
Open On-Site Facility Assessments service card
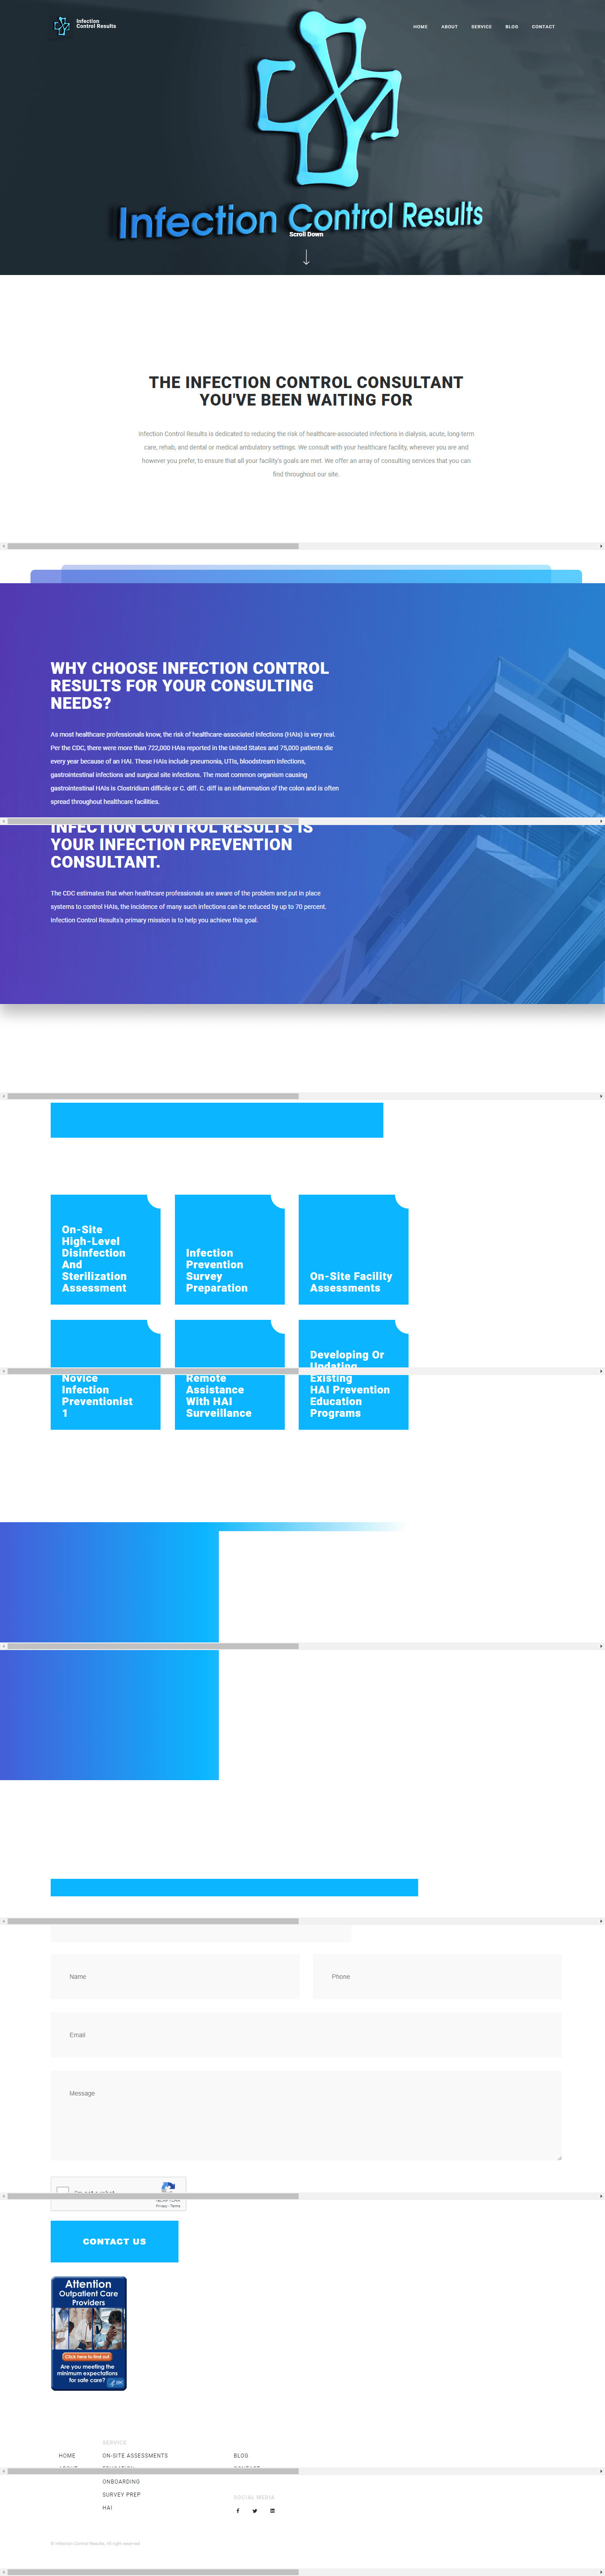[x=353, y=1249]
